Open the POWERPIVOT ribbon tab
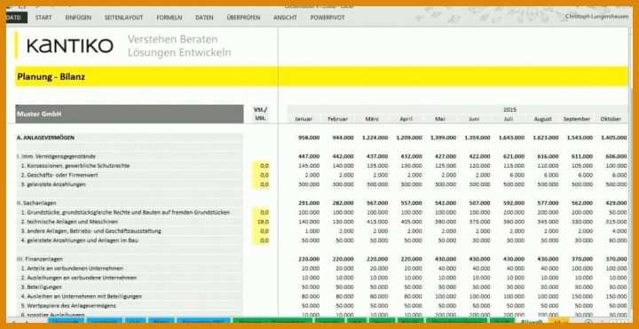 pyautogui.click(x=327, y=18)
